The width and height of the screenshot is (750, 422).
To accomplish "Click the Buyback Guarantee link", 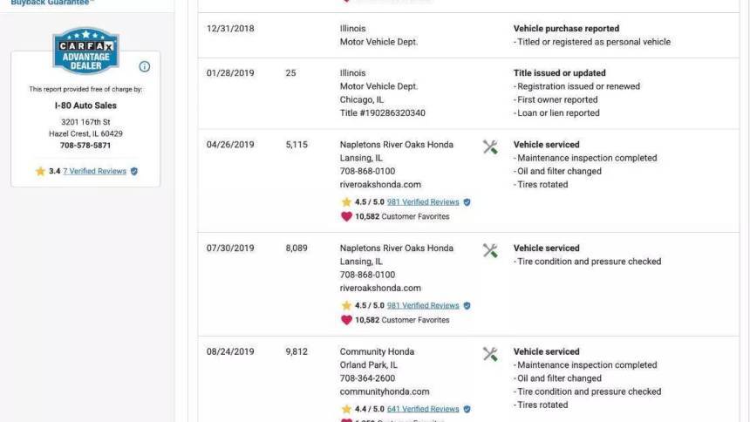I will (52, 3).
